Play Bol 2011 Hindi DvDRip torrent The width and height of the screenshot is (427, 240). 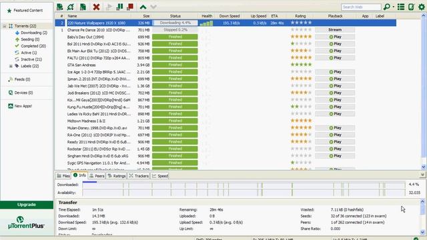tap(335, 44)
